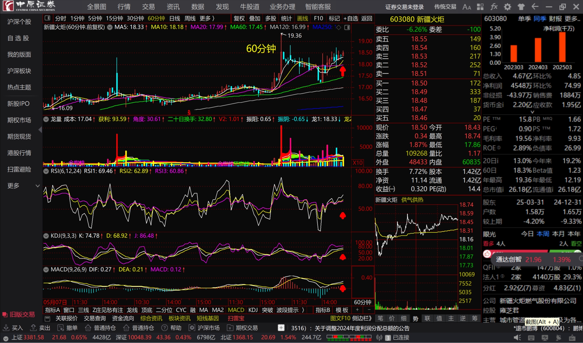Open the 图文F10 link

(x=340, y=318)
